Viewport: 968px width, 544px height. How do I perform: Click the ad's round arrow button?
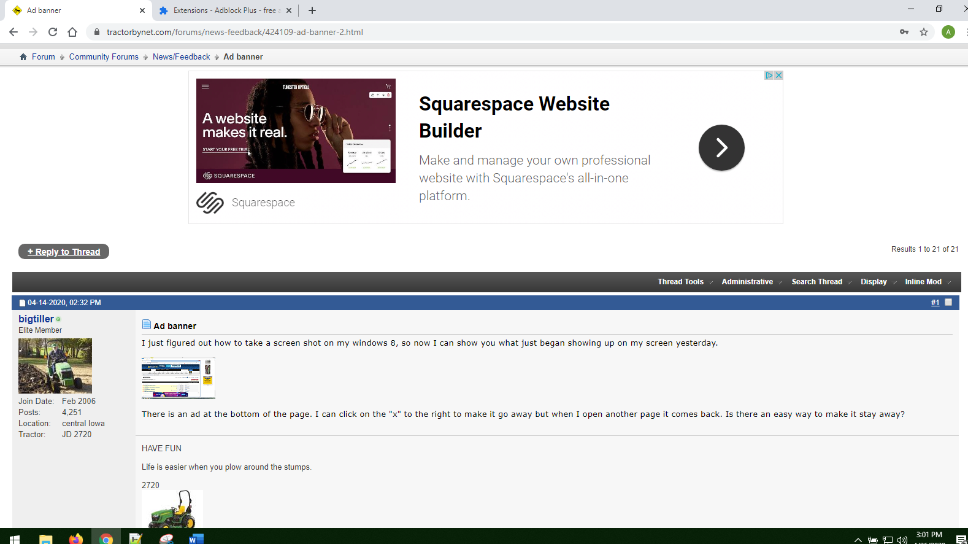coord(721,148)
